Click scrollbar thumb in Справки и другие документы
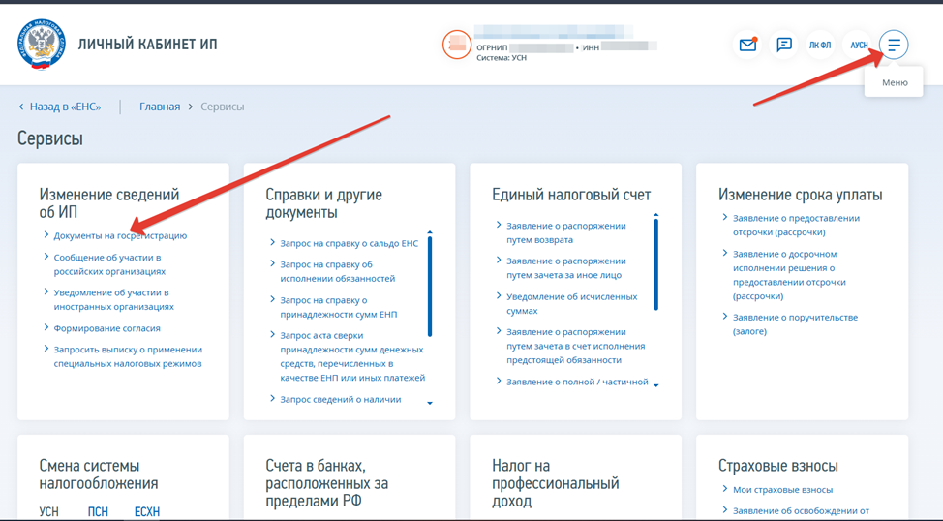This screenshot has height=521, width=943. [x=430, y=287]
